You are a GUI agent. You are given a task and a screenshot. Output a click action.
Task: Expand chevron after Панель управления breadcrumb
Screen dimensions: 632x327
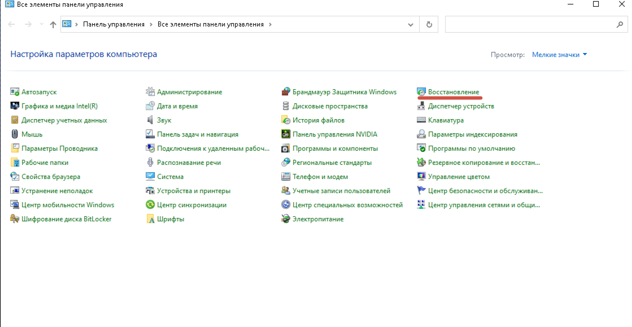(x=151, y=25)
